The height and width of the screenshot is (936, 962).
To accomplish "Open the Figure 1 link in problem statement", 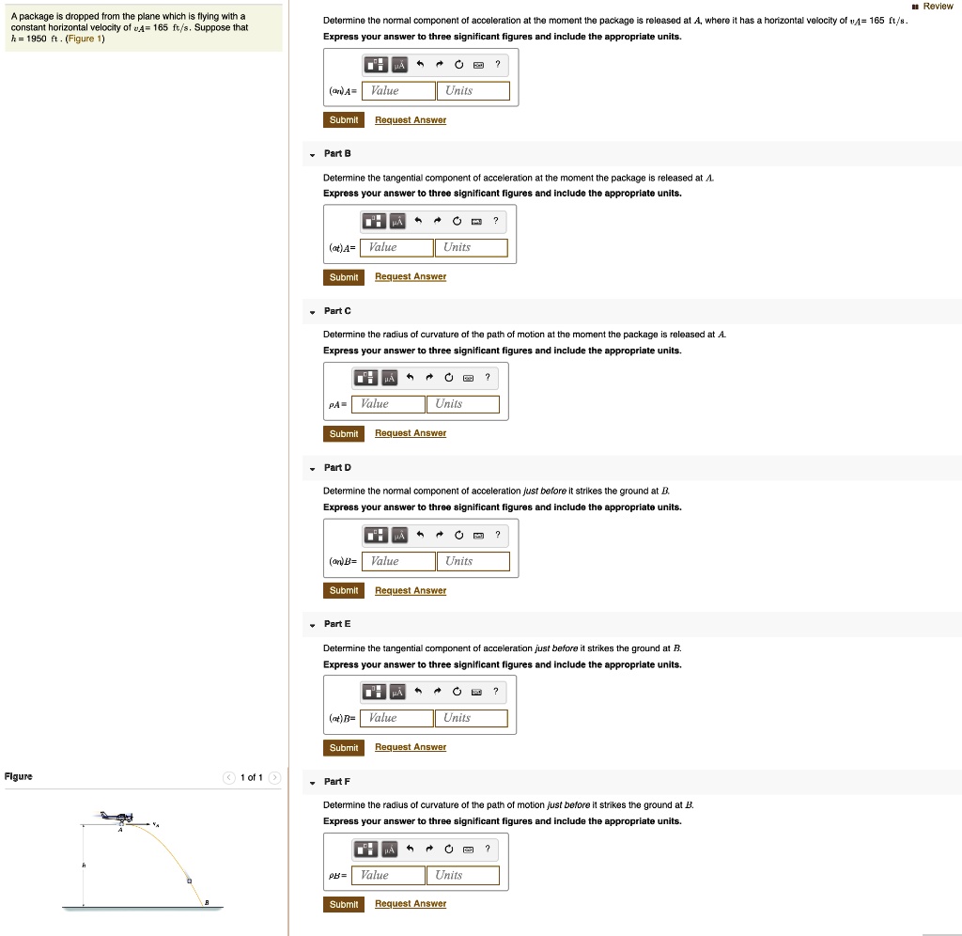I will click(85, 39).
